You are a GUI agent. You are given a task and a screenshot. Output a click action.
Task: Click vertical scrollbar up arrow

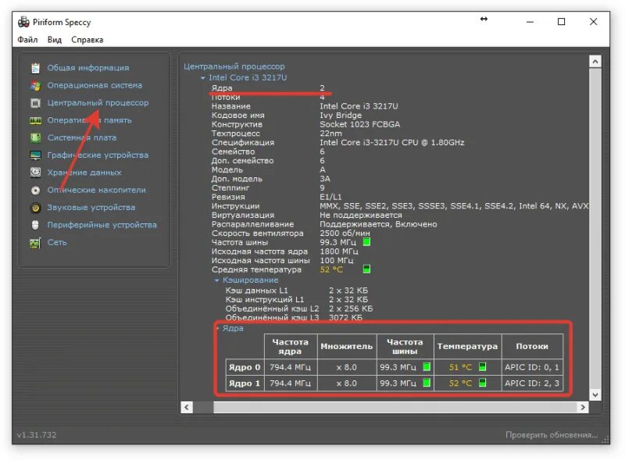[x=595, y=62]
